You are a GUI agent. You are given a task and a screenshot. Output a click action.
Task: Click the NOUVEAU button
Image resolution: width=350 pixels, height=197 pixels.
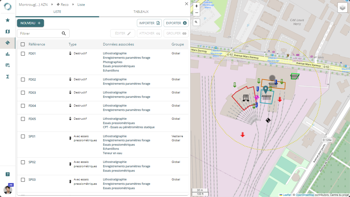click(30, 23)
